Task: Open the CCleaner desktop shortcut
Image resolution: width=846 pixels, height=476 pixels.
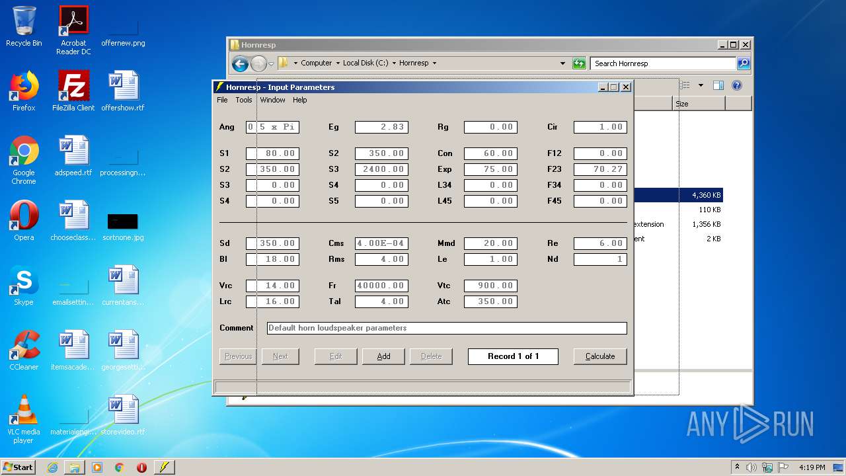Action: coord(24,350)
